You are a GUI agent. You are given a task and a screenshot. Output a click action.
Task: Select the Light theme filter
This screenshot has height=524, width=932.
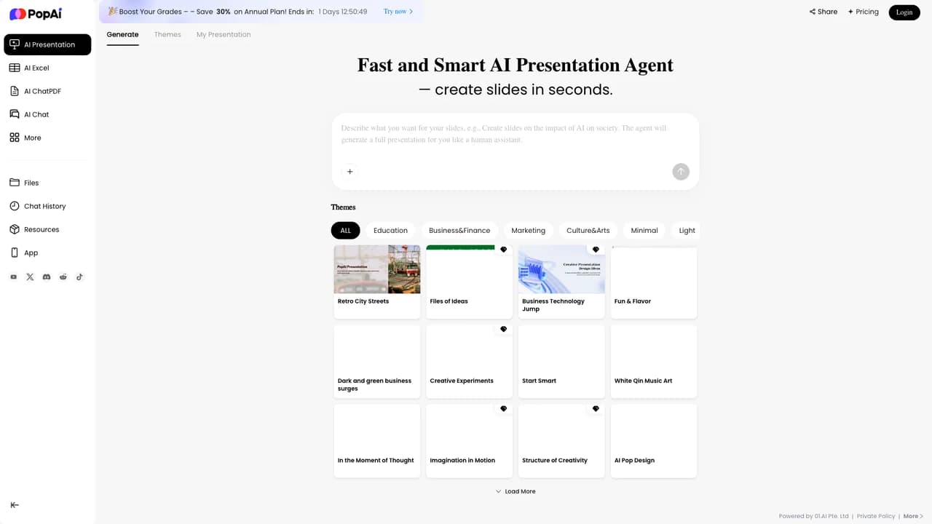pos(685,231)
